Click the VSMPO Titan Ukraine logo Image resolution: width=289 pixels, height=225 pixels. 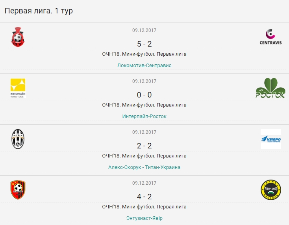(x=271, y=139)
